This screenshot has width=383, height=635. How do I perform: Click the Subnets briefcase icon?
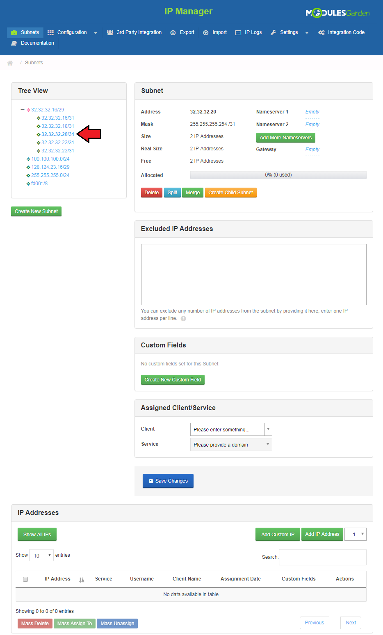[14, 32]
